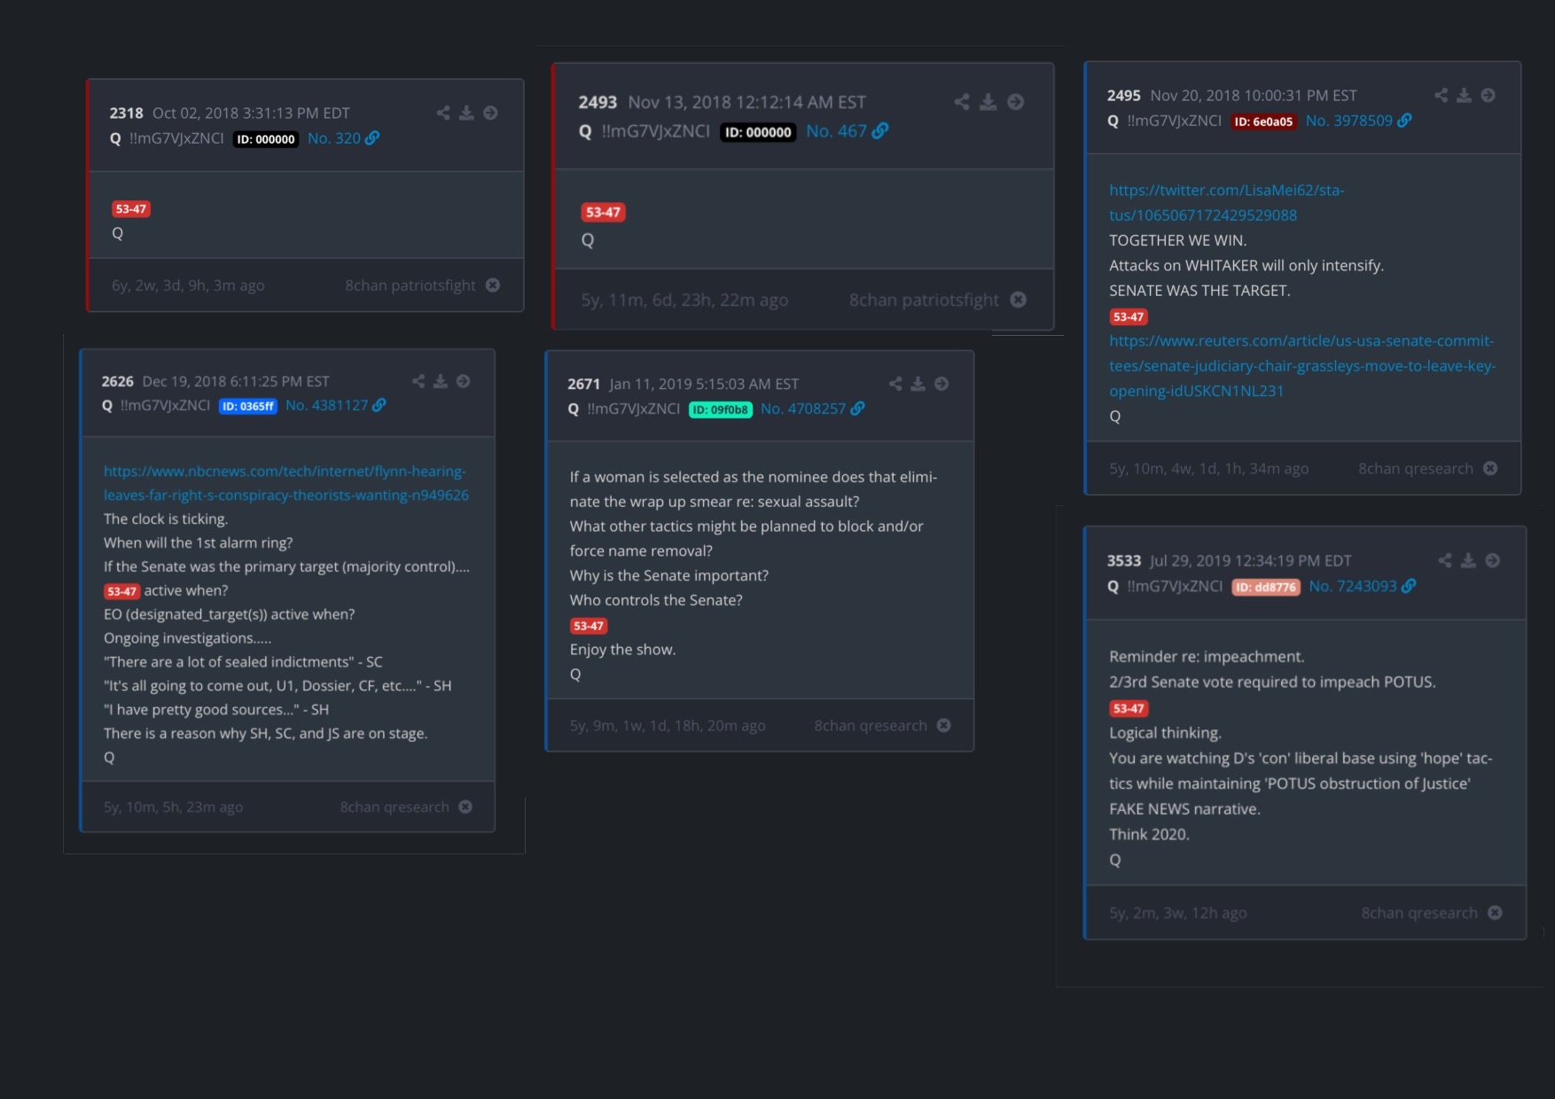Click ID: 000000 badge on post 2493
This screenshot has width=1555, height=1099.
point(758,132)
